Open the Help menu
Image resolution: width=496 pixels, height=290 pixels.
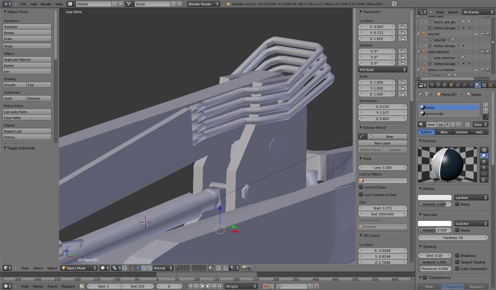59,4
